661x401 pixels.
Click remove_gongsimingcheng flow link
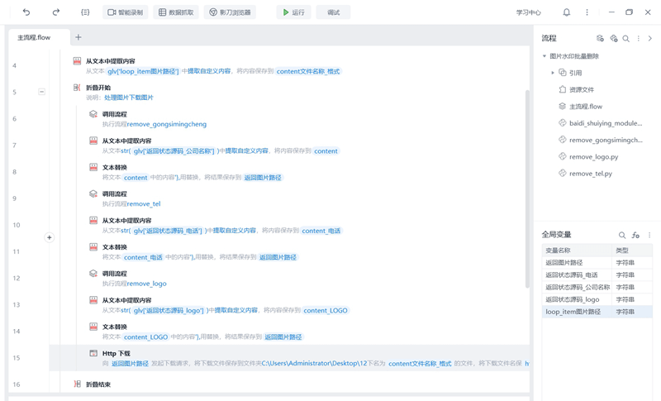click(x=167, y=124)
